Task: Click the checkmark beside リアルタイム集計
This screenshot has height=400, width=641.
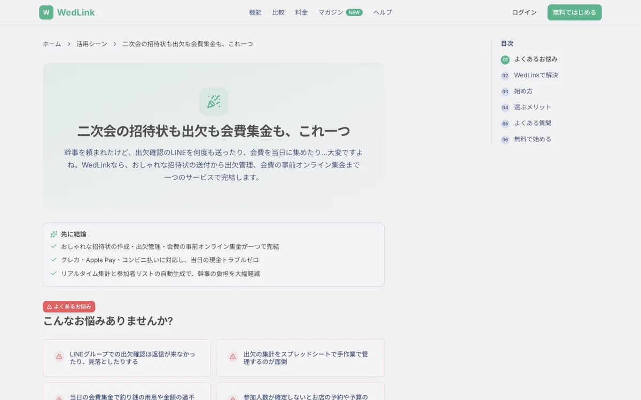Action: pyautogui.click(x=54, y=273)
